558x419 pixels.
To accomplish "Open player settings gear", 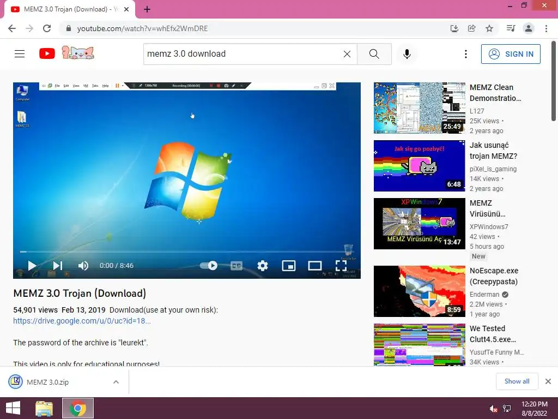I will (263, 266).
